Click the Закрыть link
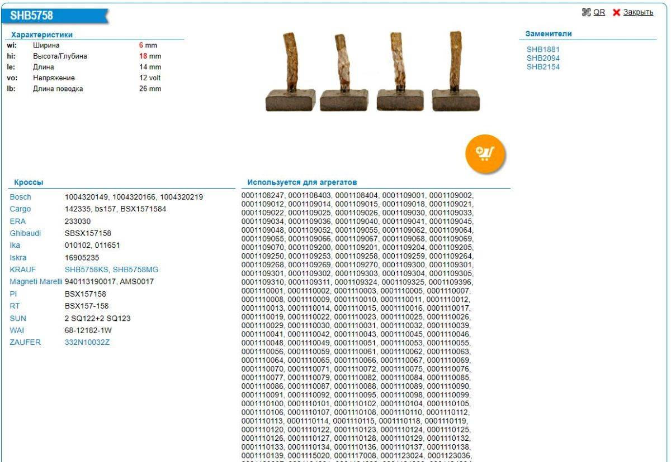 pos(638,12)
